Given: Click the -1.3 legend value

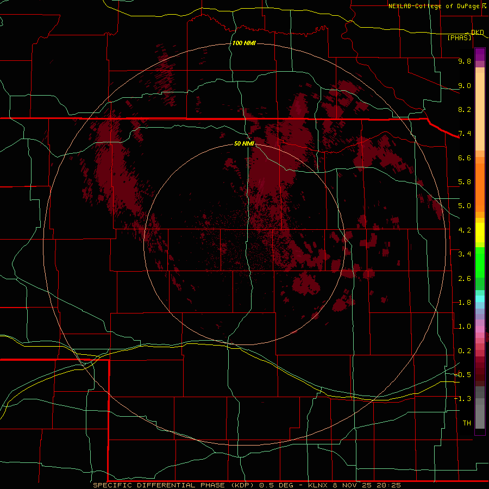Looking at the screenshot, I should click(x=463, y=399).
